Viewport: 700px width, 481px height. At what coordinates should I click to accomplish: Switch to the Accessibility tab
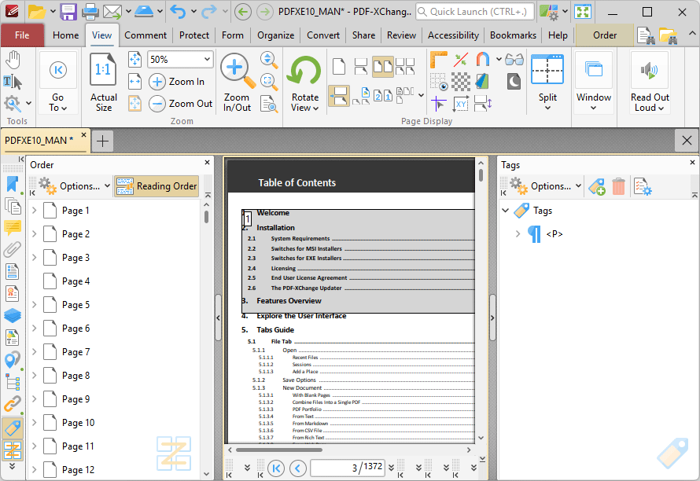pyautogui.click(x=453, y=35)
